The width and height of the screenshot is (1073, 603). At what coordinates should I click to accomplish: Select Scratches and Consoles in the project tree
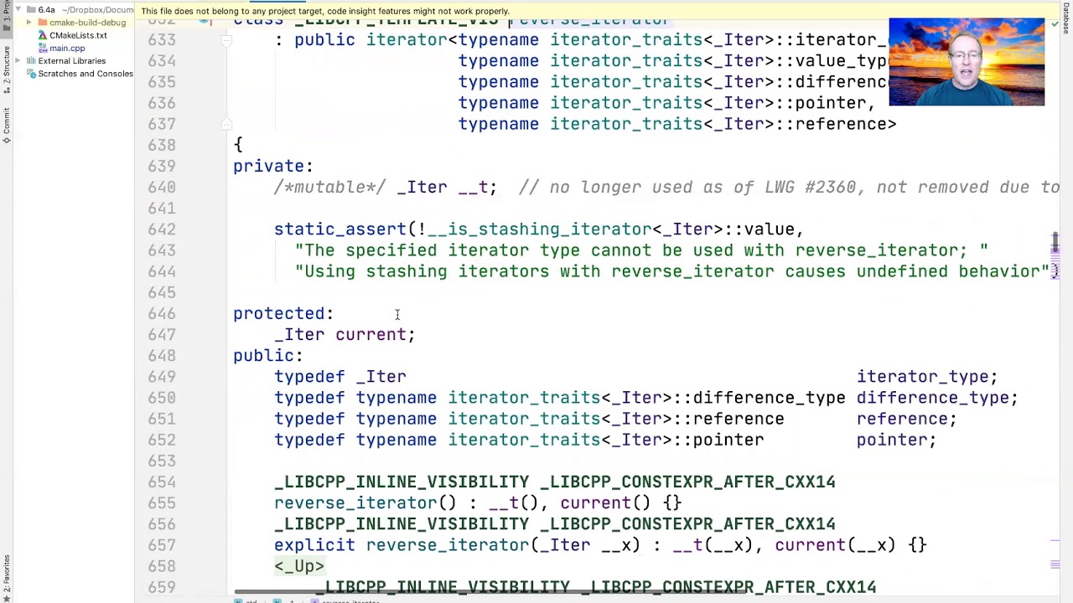point(86,74)
